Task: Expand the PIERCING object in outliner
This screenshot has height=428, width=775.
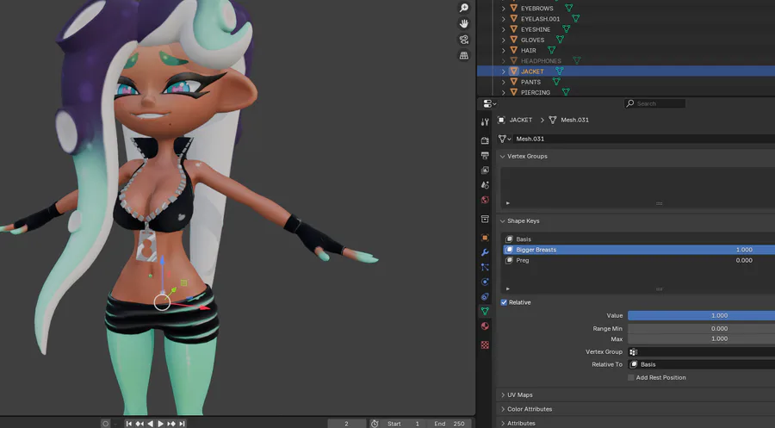Action: pos(503,92)
